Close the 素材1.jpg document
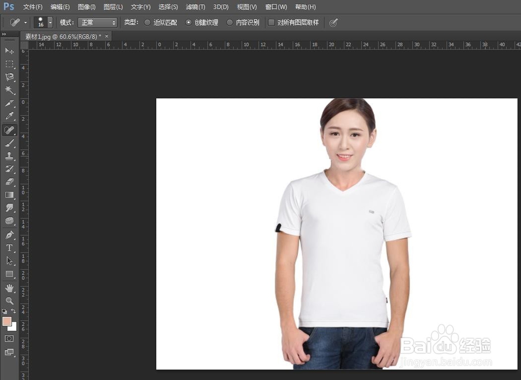Screen dimensions: 521x380 106,36
